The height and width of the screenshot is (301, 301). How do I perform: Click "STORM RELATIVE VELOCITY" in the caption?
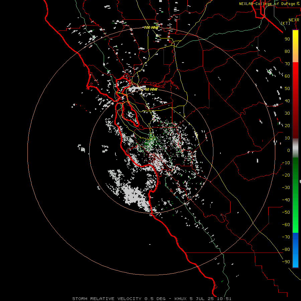coord(107,299)
